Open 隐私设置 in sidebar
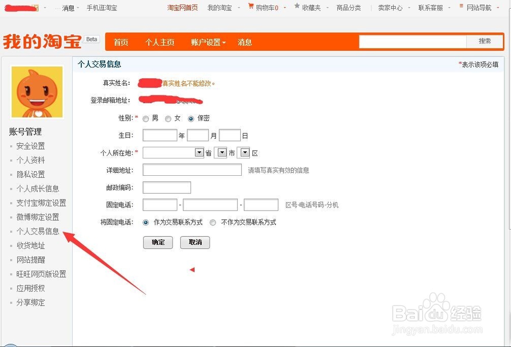This screenshot has height=347, width=511. point(31,174)
